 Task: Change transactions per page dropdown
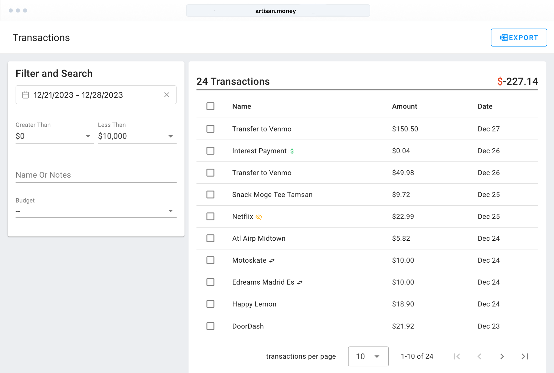(368, 356)
